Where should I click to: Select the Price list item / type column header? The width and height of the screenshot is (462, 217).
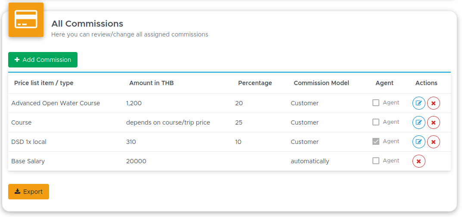tap(43, 83)
